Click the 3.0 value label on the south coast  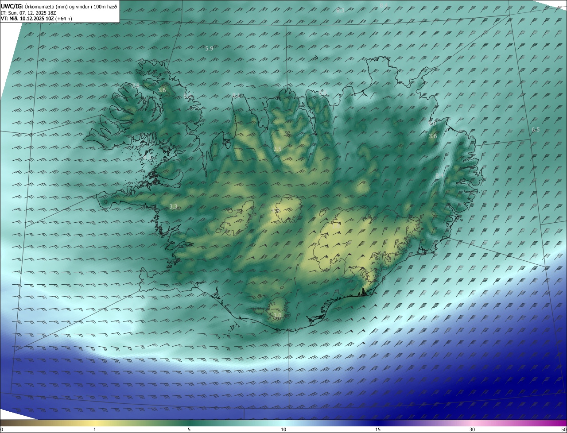277,315
